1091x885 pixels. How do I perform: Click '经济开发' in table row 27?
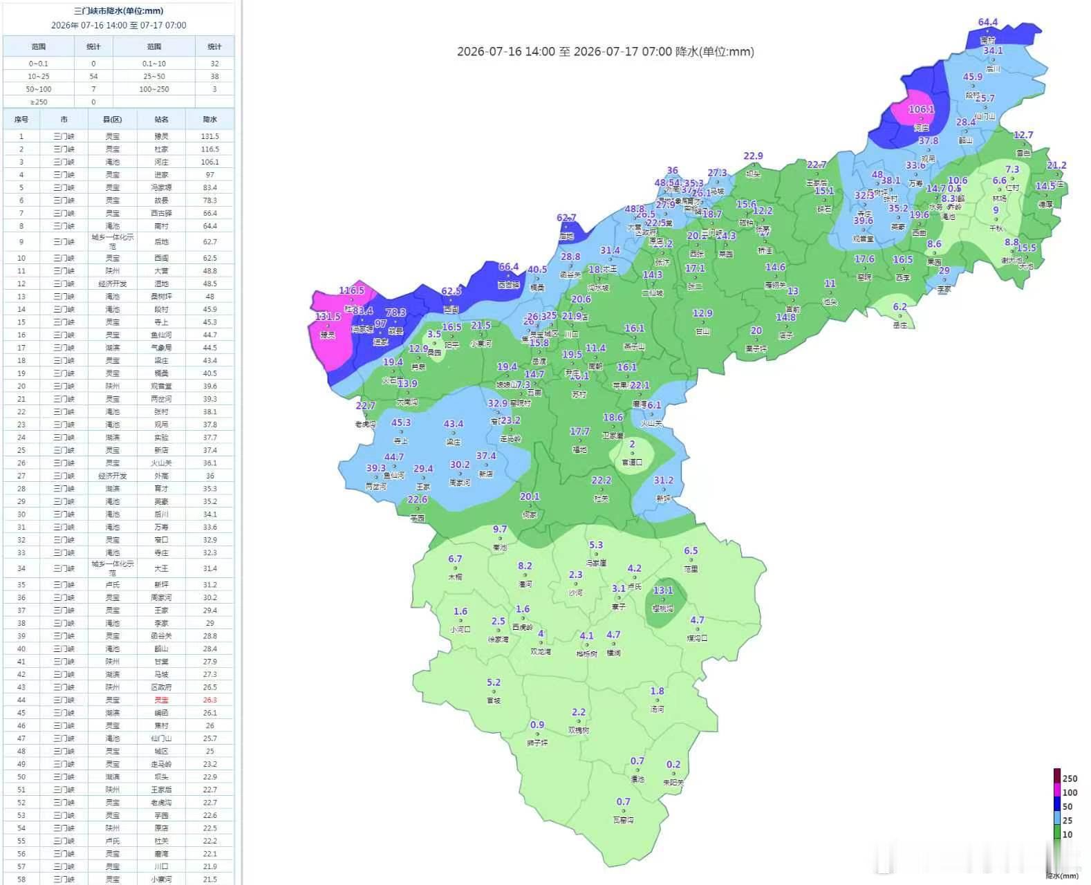click(x=113, y=476)
